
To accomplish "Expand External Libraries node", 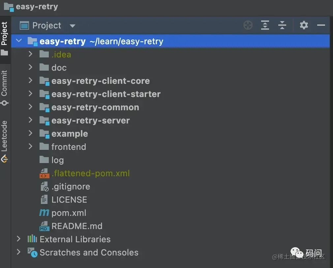I will pos(19,239).
